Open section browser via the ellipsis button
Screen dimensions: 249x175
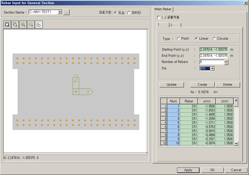tap(66, 12)
